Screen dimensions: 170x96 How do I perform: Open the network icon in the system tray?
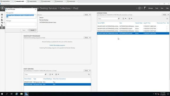pos(156,94)
